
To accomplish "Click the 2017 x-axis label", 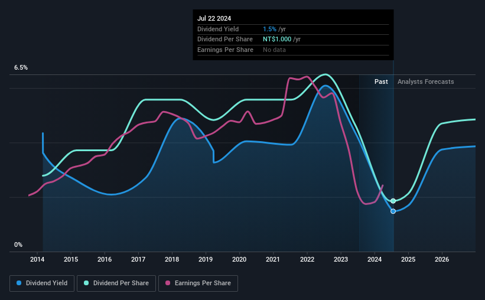I will tap(138, 259).
